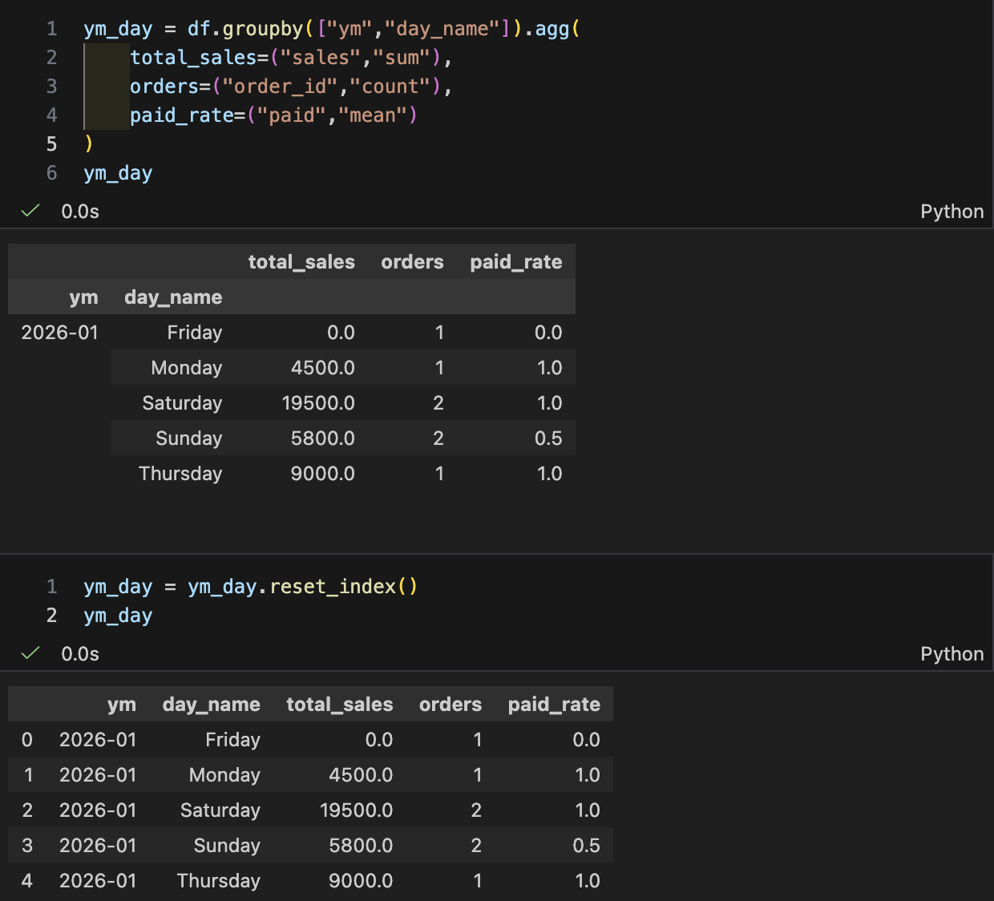This screenshot has width=994, height=901.
Task: Click the 0.0s execution time under the reset_index cell
Action: [x=80, y=654]
